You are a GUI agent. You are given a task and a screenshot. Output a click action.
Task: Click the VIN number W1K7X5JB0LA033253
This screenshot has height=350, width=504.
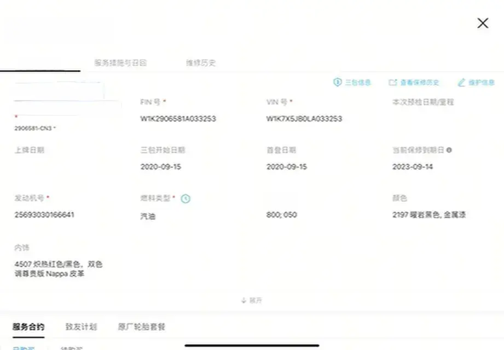coord(304,119)
